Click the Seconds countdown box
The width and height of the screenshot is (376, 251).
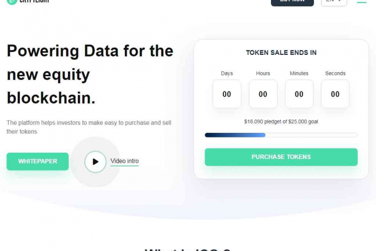pos(335,94)
